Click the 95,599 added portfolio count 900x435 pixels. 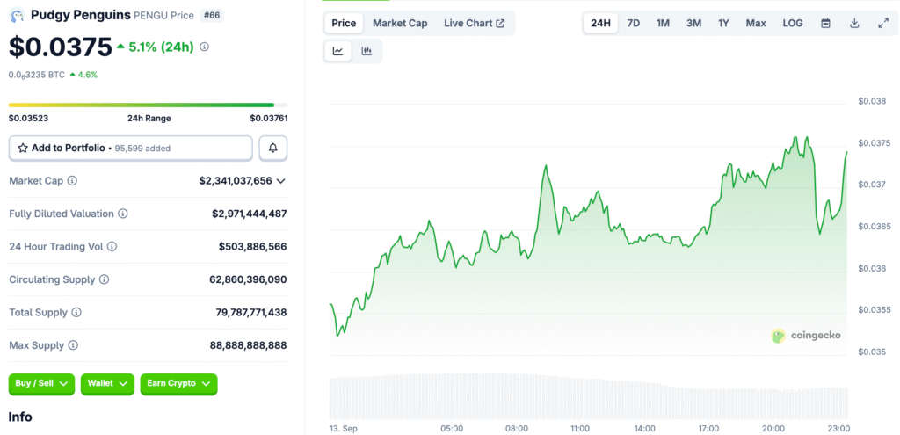(x=142, y=148)
